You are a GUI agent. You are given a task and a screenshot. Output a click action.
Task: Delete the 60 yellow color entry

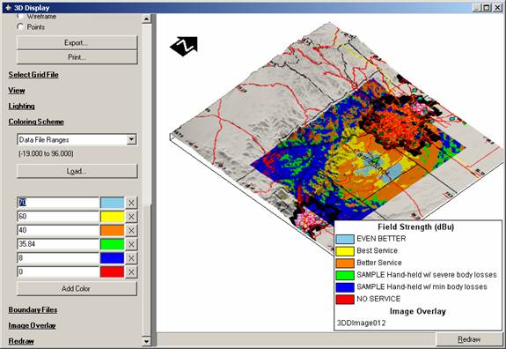click(x=131, y=217)
